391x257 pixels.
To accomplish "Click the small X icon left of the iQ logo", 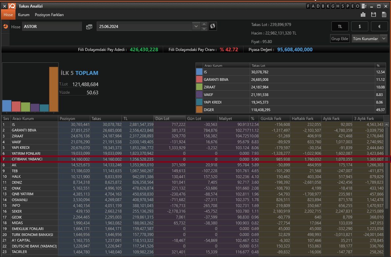I will pos(4,6).
